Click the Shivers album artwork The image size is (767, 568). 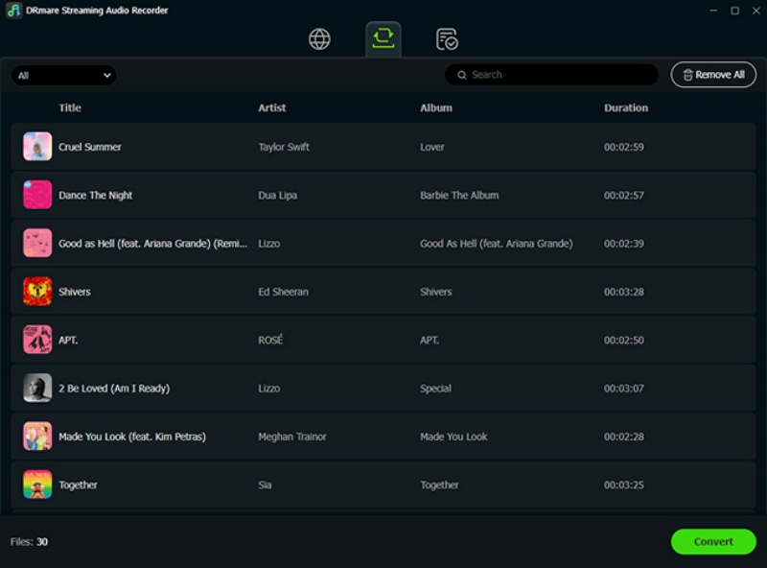(x=37, y=292)
